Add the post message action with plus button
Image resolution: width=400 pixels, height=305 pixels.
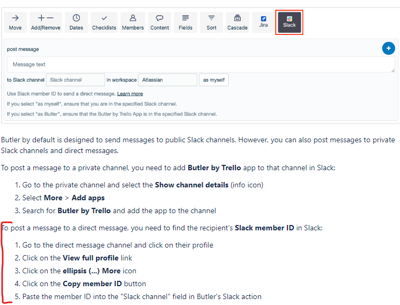(x=388, y=48)
